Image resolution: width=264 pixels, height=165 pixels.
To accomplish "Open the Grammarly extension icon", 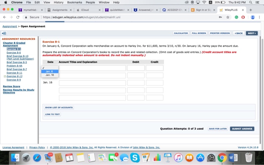I will coord(236,17).
